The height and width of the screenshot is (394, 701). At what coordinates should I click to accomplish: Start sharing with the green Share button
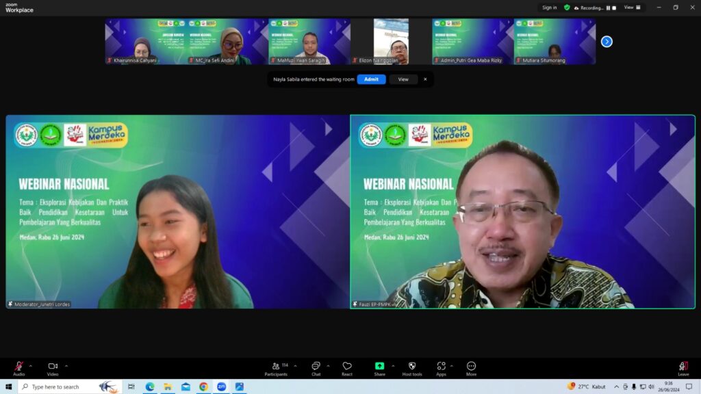pyautogui.click(x=379, y=367)
